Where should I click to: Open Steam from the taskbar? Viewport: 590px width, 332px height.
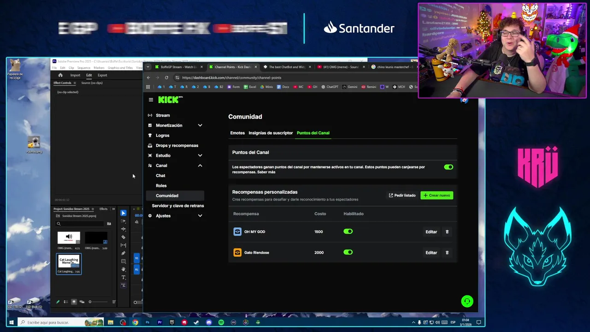(196, 322)
